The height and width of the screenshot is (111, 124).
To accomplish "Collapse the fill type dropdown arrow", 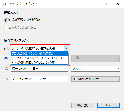I will (x=66, y=48).
